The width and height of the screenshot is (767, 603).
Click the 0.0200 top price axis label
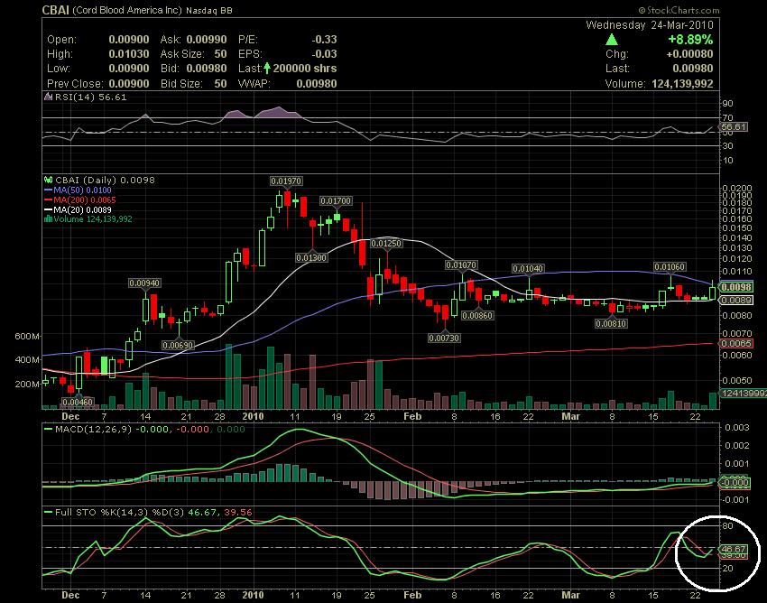737,189
